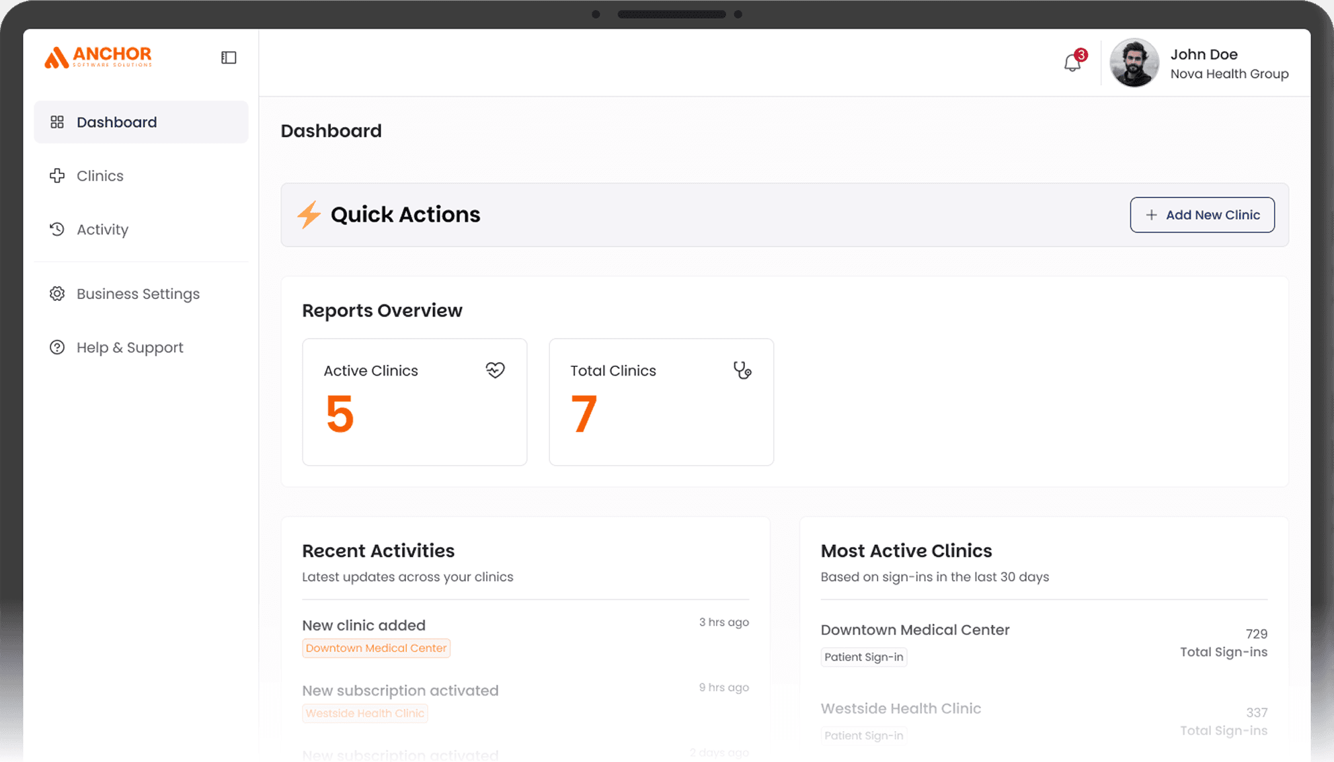1334x762 pixels.
Task: Click the Most Active Clinics heading
Action: pos(906,551)
